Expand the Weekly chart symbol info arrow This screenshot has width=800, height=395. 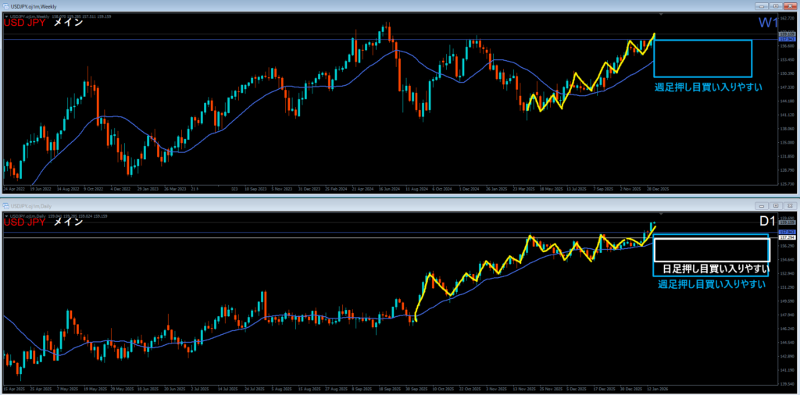click(6, 16)
